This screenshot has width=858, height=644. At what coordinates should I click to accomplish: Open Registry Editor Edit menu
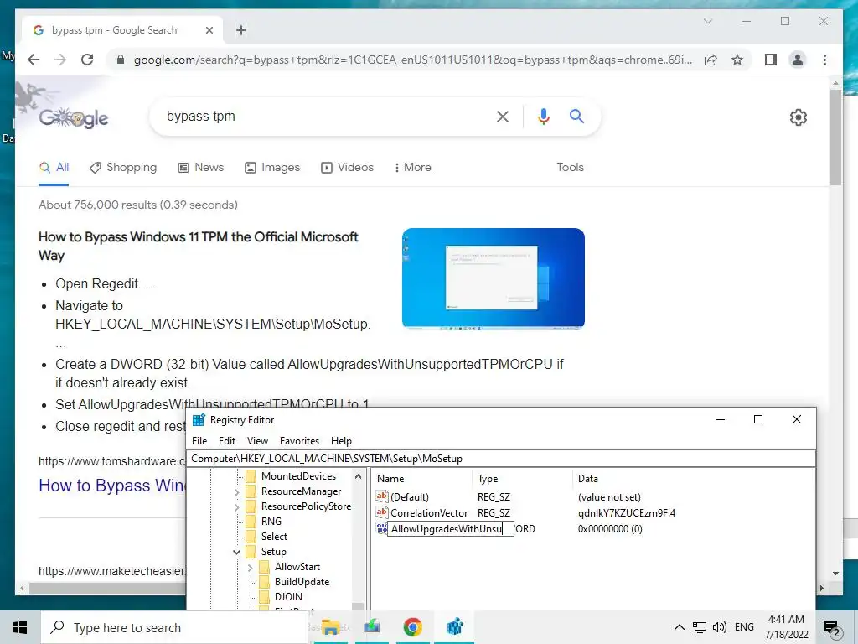(x=227, y=441)
